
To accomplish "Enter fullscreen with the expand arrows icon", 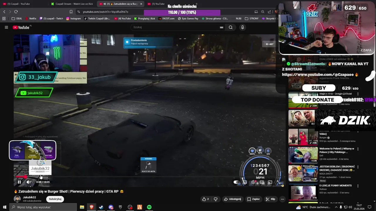I will tap(278, 182).
